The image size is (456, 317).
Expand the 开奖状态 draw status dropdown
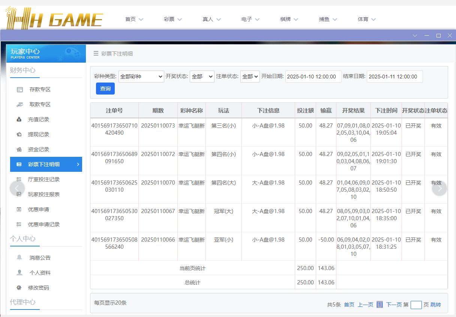(x=202, y=76)
